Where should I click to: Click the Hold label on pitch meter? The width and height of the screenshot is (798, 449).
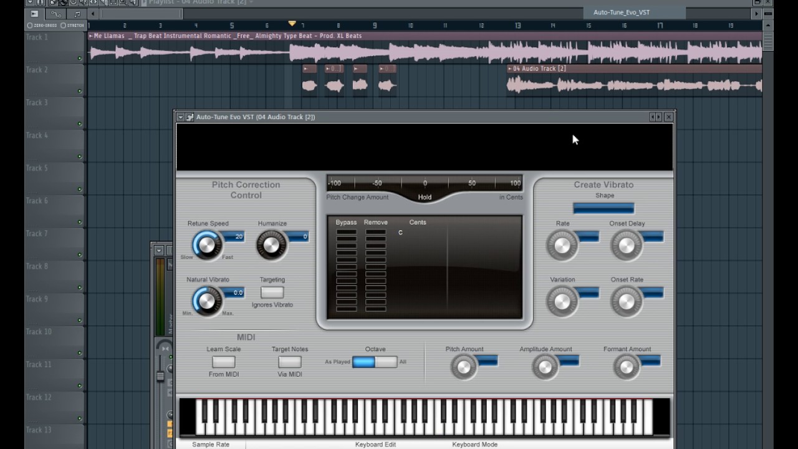pyautogui.click(x=425, y=197)
